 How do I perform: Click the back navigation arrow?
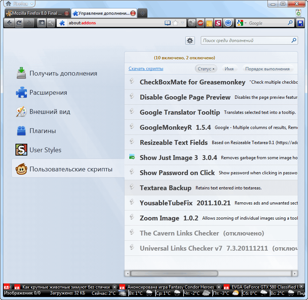[9, 23]
